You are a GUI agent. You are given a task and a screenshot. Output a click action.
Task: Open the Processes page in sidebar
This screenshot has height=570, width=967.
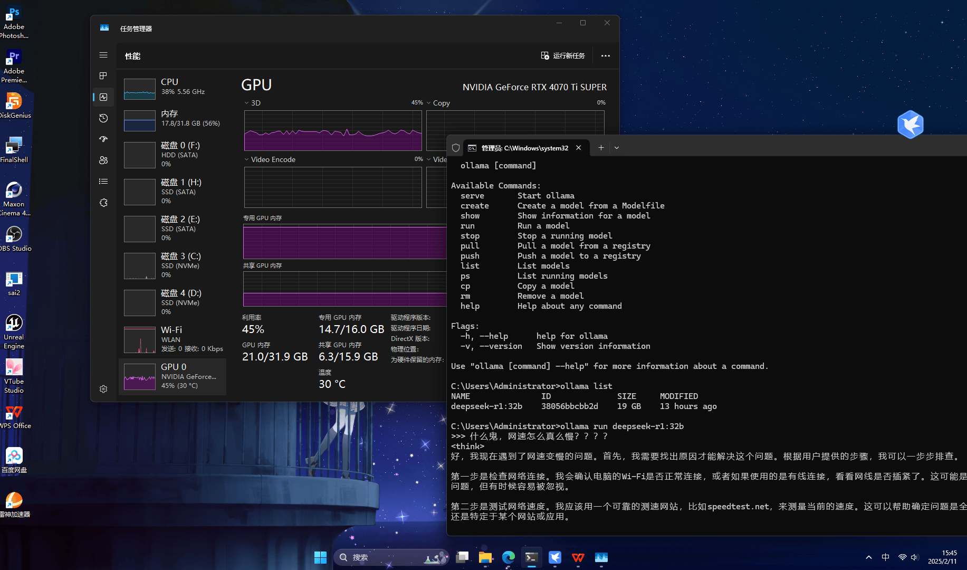point(103,76)
